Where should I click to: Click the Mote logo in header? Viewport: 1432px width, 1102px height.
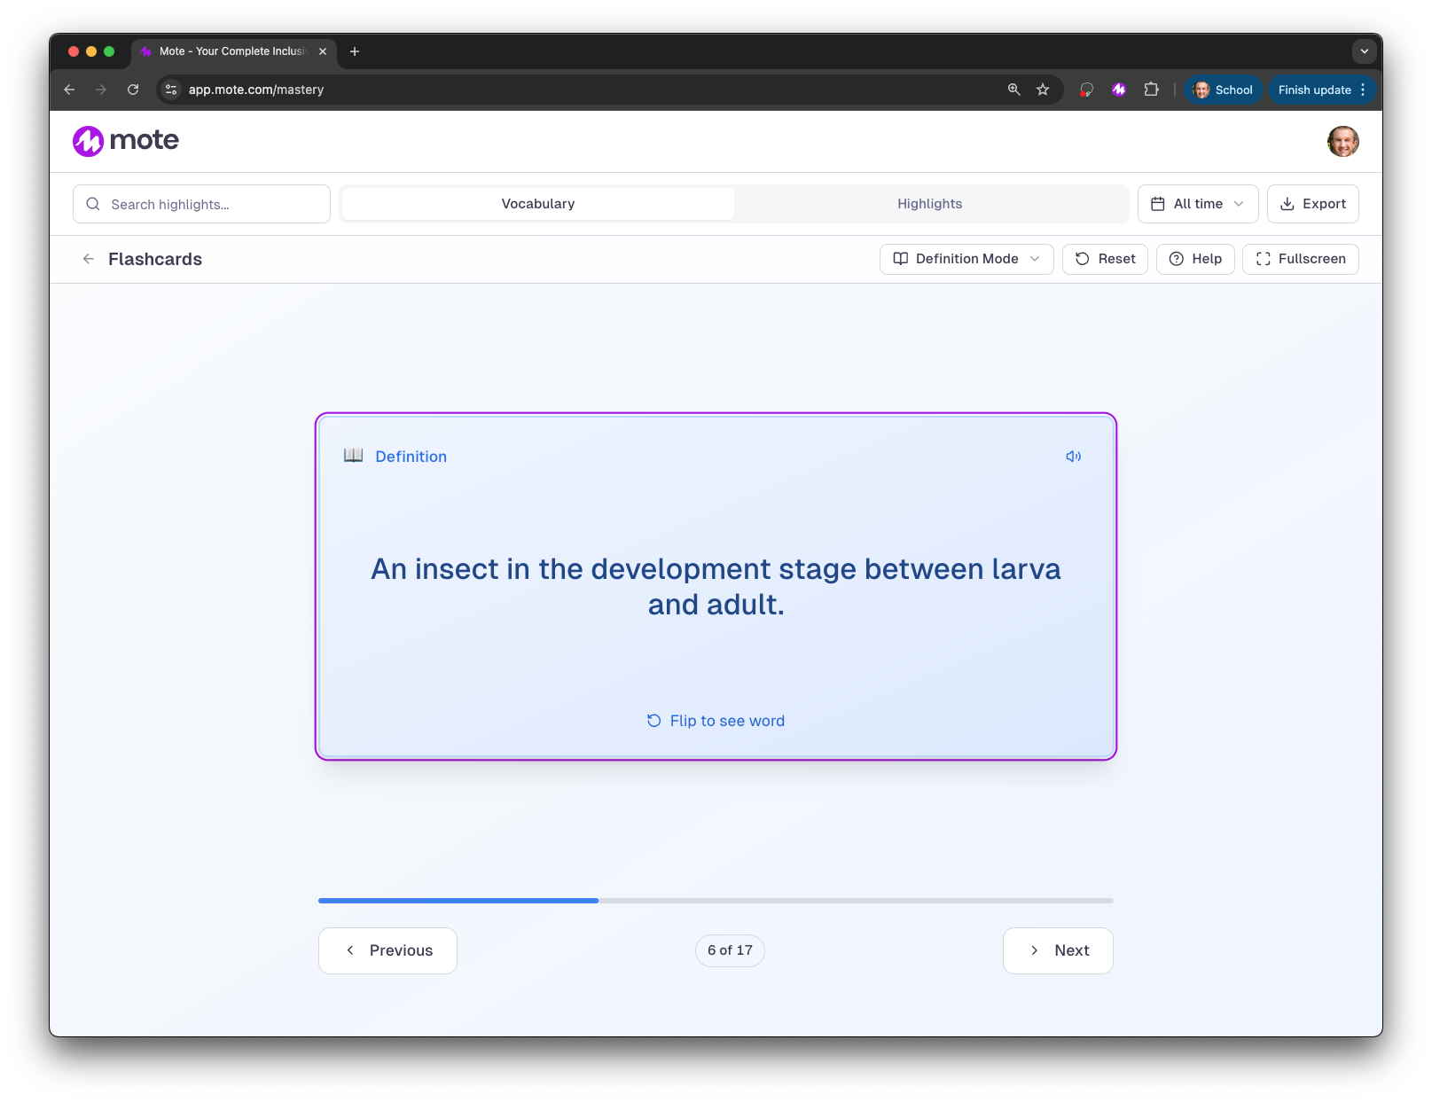click(126, 140)
